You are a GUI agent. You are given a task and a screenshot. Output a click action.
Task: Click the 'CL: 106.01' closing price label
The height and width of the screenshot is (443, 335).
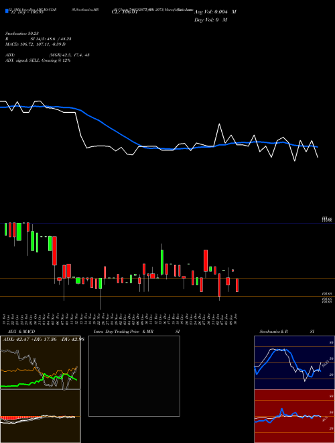(x=125, y=12)
